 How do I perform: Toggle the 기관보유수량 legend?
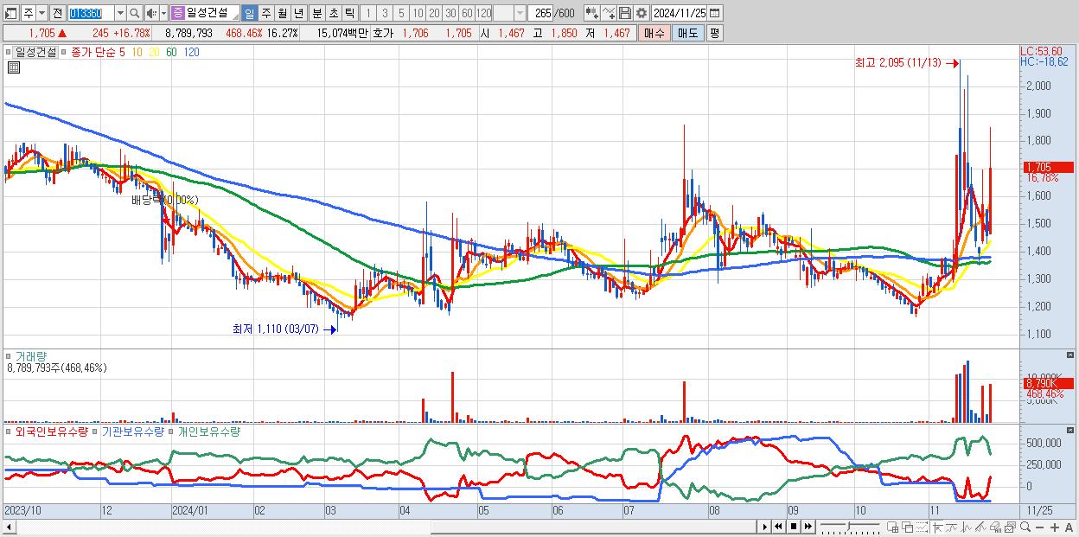click(133, 431)
